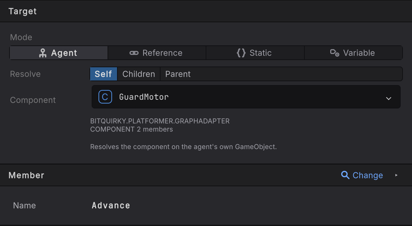Select Self resolve option
Screen dimensions: 412x226
103,74
